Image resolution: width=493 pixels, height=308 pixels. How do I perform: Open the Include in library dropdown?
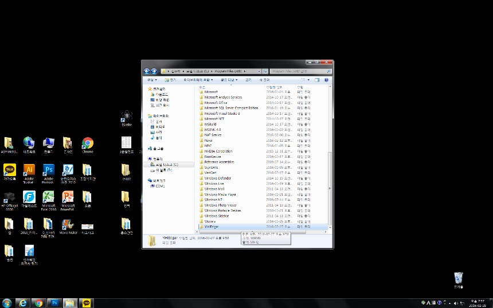coord(198,80)
